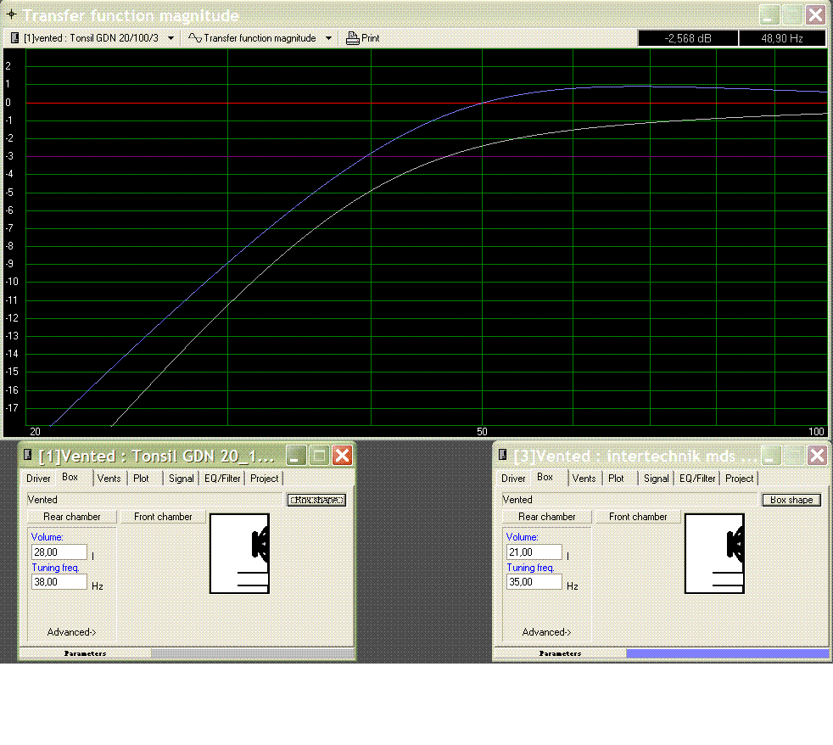Switch to Vents tab in Tonsil GDN window
The width and height of the screenshot is (833, 745).
[109, 479]
